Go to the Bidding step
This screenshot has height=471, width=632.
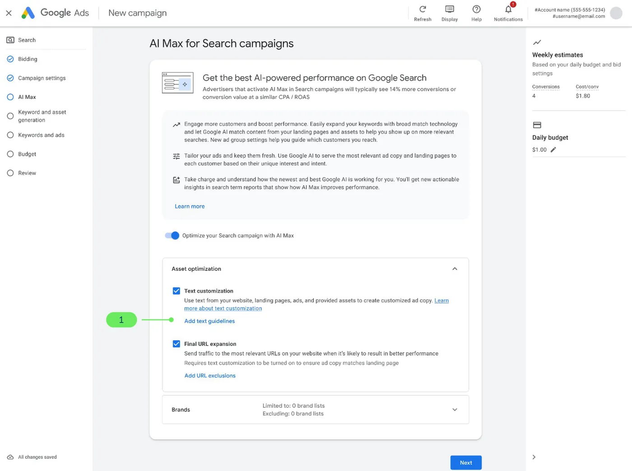click(28, 59)
